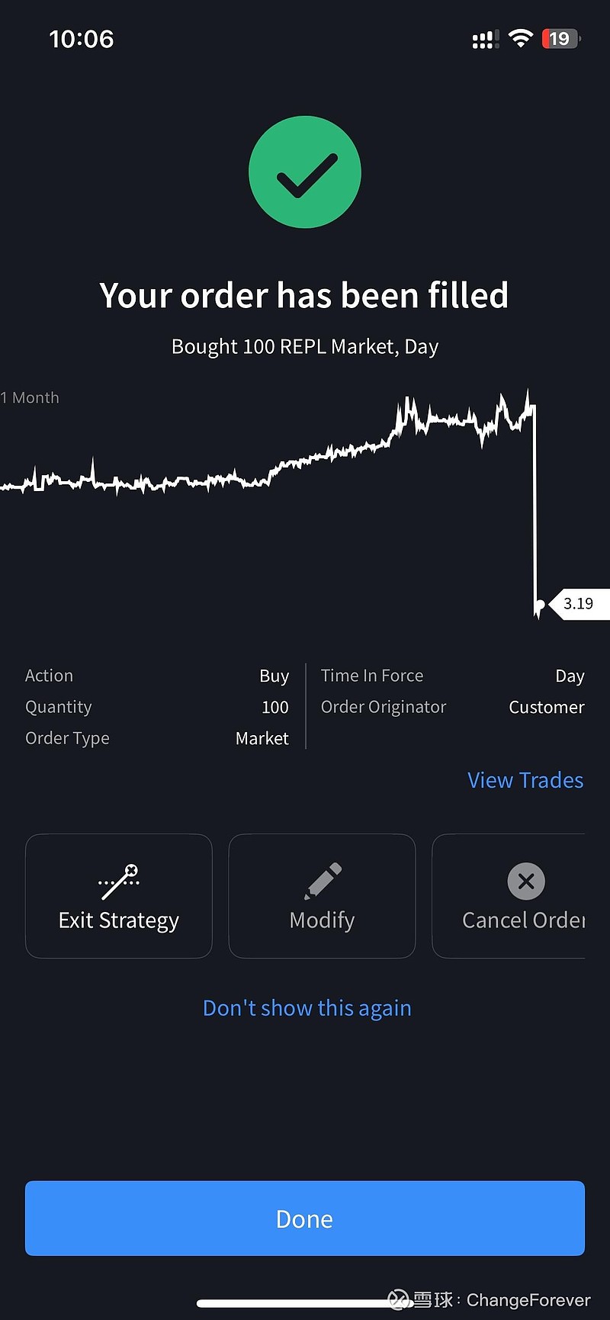Screen dimensions: 610x1320
Task: Tap the Quantity value 100
Action: tap(274, 707)
